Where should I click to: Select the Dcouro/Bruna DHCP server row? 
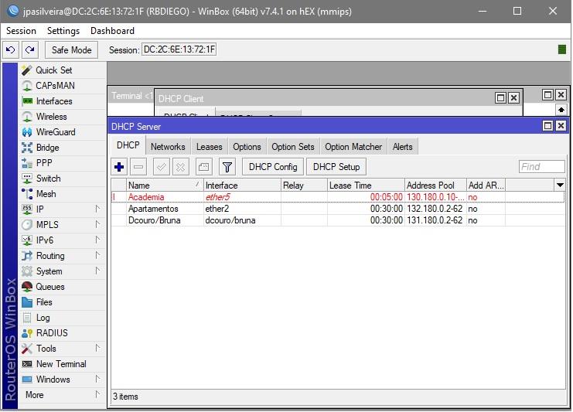(x=338, y=220)
